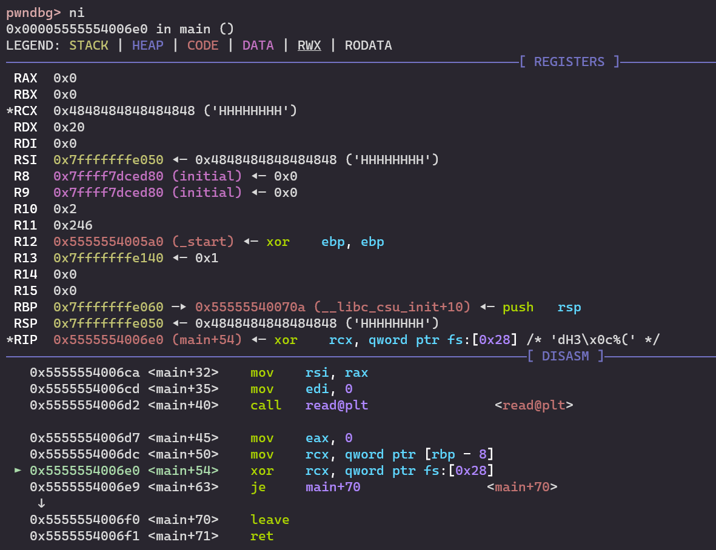Click highlighted address 0x5555554006e0 in disasm
This screenshot has width=716, height=550.
(x=84, y=471)
